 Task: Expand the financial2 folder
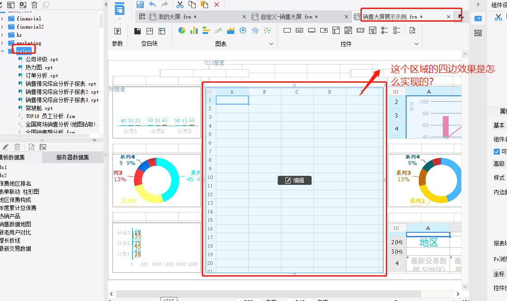[3, 27]
